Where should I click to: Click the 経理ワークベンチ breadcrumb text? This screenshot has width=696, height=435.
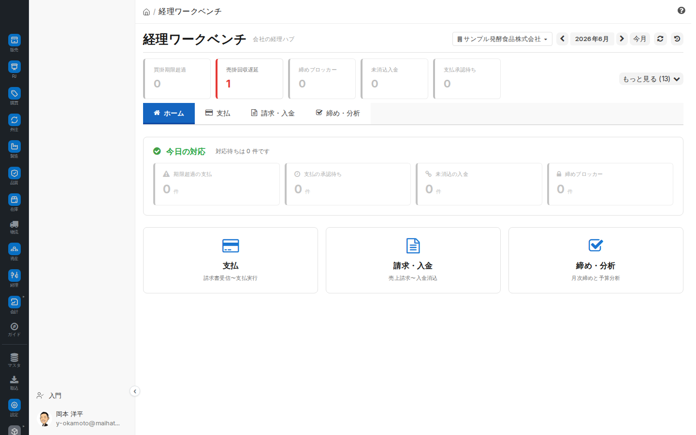point(190,12)
